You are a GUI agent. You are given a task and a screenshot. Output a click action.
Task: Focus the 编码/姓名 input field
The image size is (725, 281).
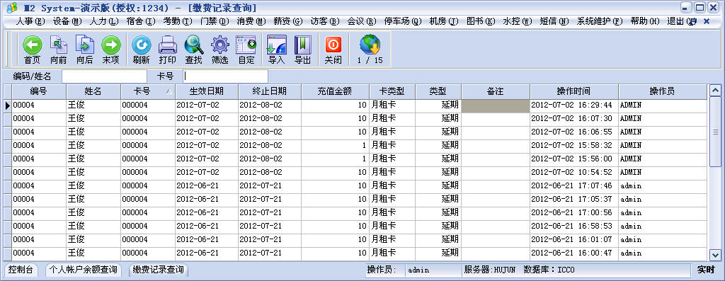click(x=104, y=76)
